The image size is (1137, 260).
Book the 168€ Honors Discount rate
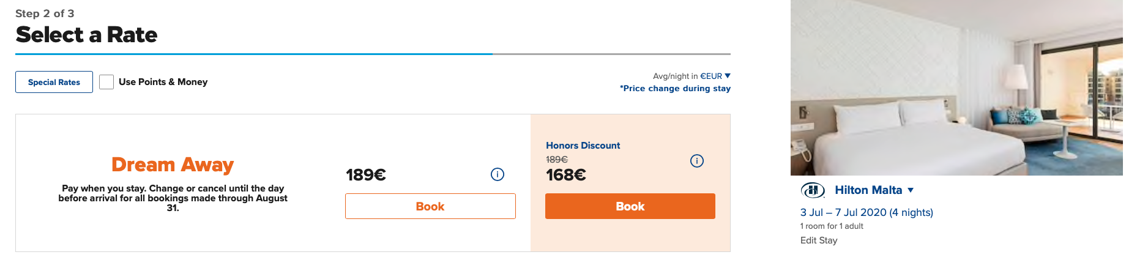coord(630,206)
